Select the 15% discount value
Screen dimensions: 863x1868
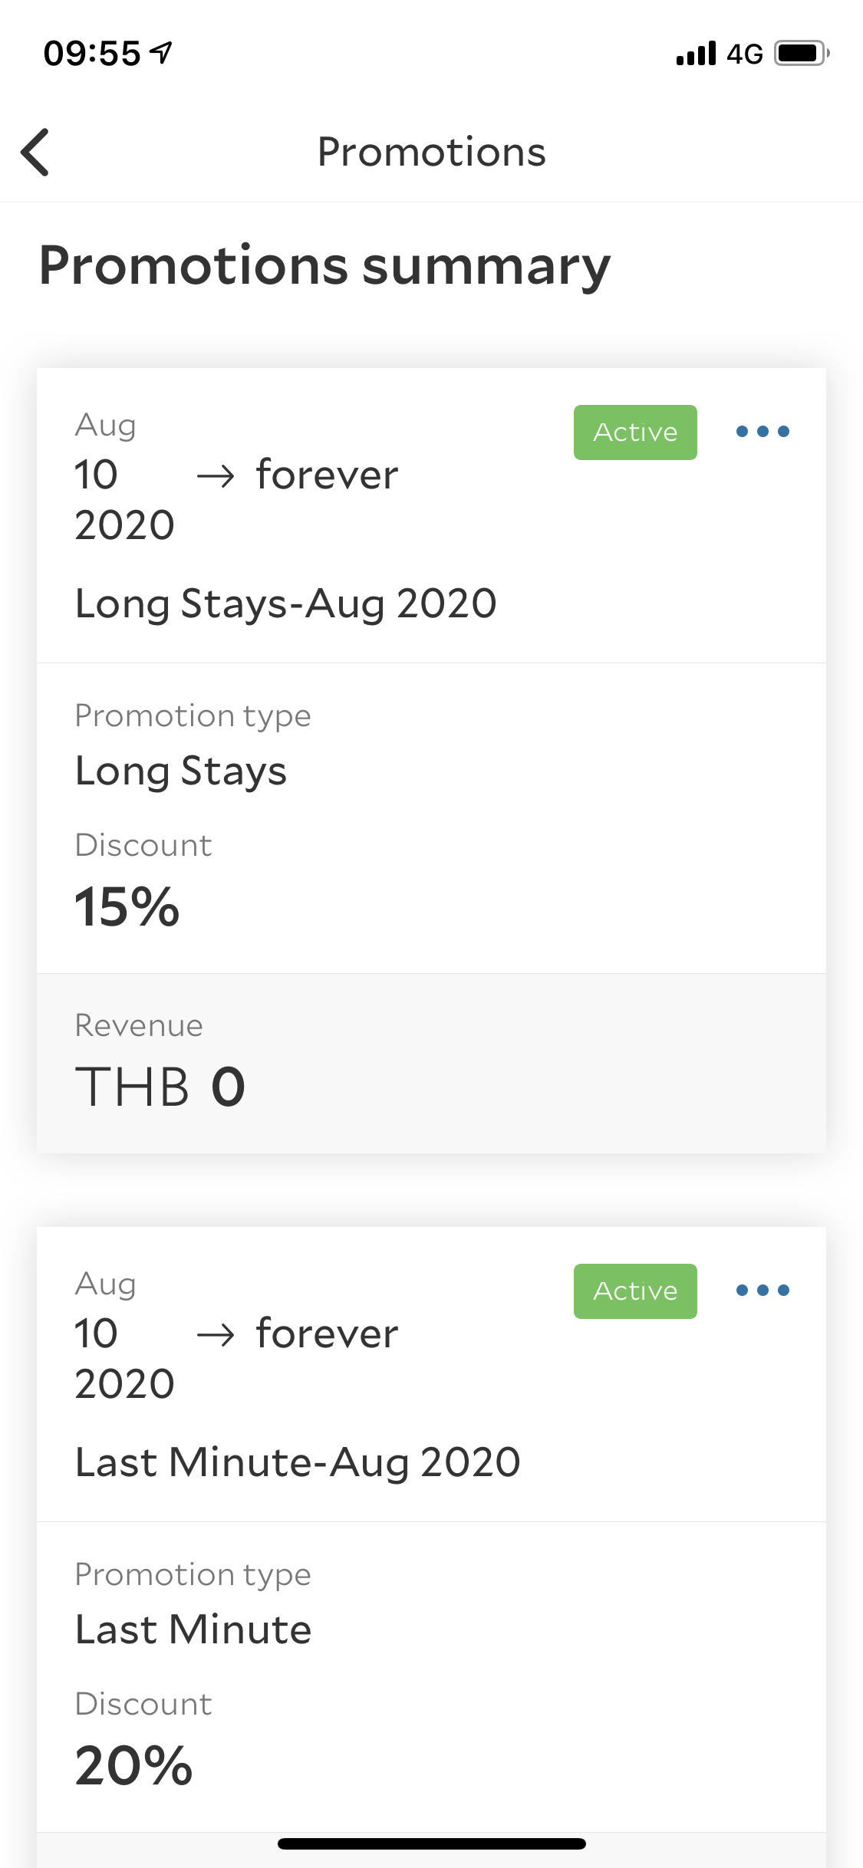127,906
